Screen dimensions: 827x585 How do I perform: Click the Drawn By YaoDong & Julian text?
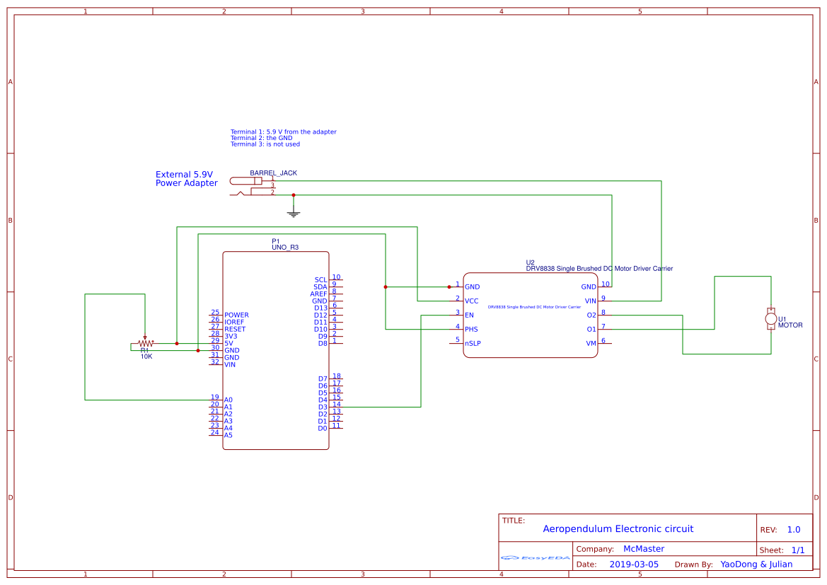click(756, 564)
